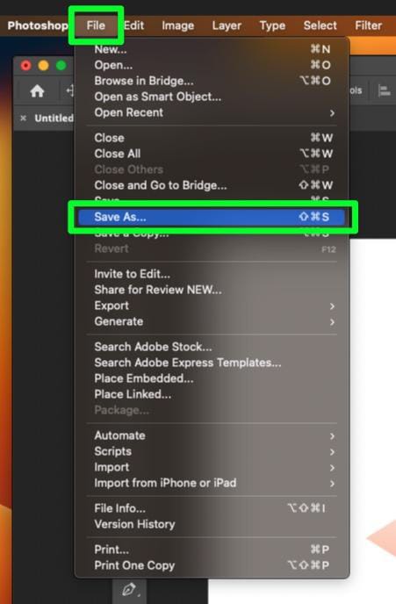Click the align icon in the options bar
Image resolution: width=396 pixels, height=604 pixels.
click(x=384, y=91)
